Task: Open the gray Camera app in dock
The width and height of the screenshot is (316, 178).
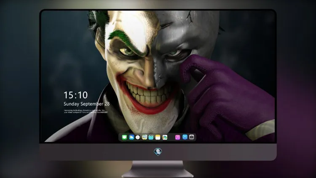Action: coord(192,137)
